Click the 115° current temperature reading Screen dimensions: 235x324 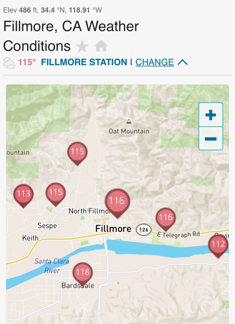coord(27,62)
